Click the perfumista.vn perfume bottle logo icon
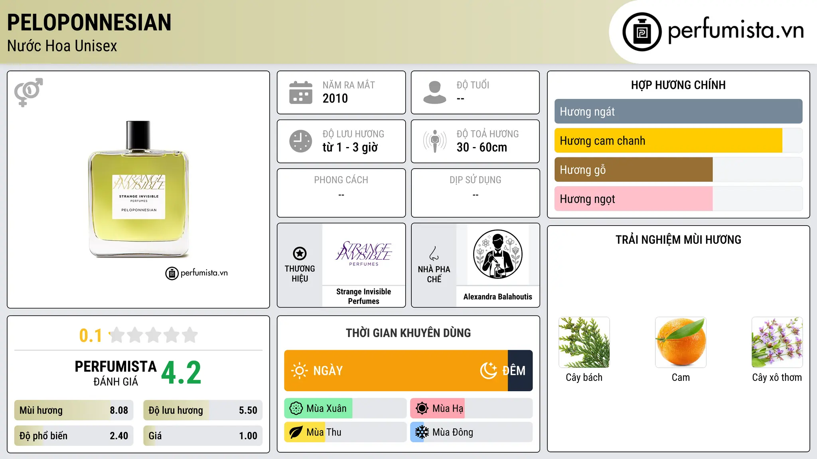The width and height of the screenshot is (817, 459). (642, 32)
